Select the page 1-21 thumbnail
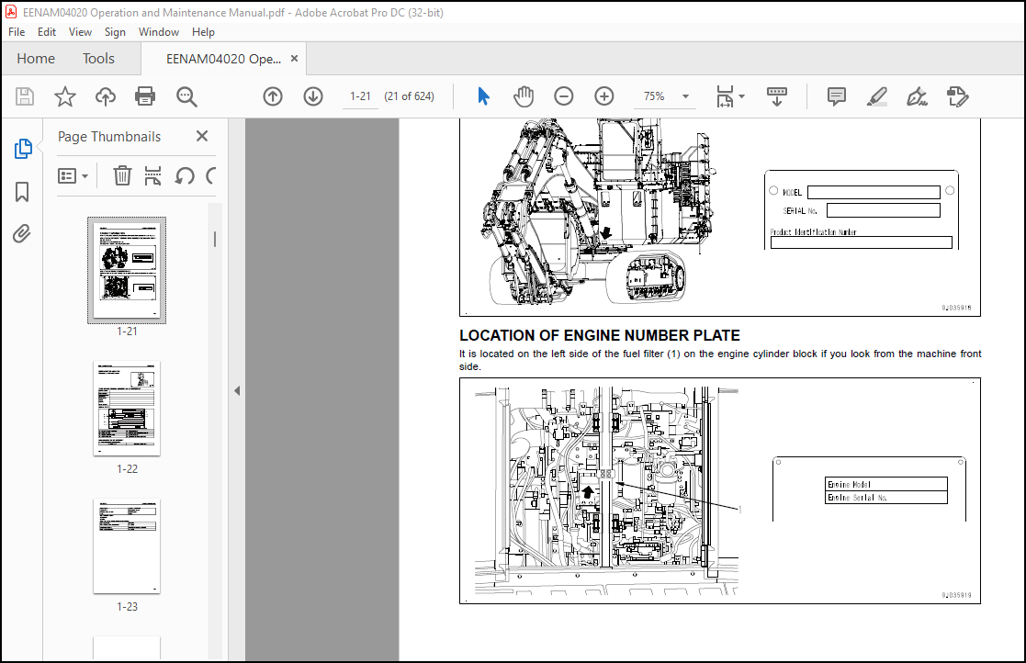This screenshot has height=663, width=1026. click(x=127, y=270)
